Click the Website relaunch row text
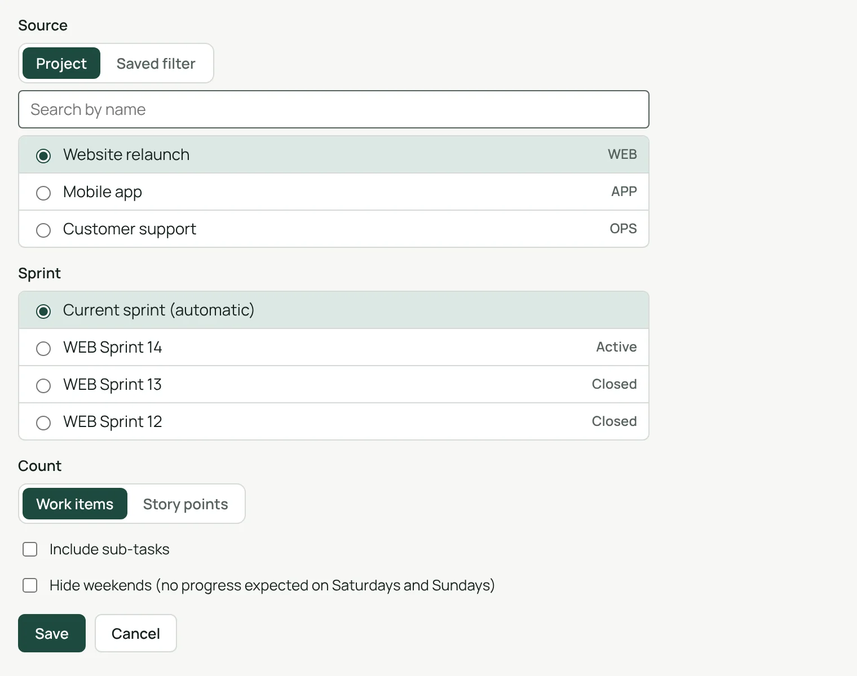Screen dimensions: 857x676 tap(126, 154)
